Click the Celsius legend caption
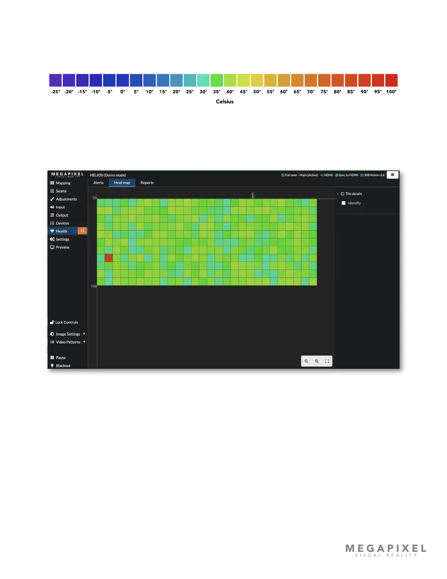Screen dimensions: 447x579 pos(225,102)
